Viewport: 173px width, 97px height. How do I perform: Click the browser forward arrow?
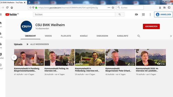click(x=3, y=8)
